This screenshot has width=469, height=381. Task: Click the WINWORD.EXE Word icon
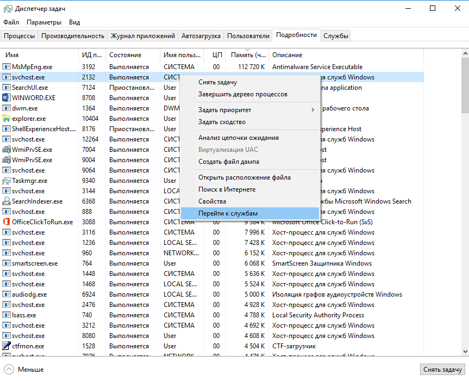click(x=7, y=97)
